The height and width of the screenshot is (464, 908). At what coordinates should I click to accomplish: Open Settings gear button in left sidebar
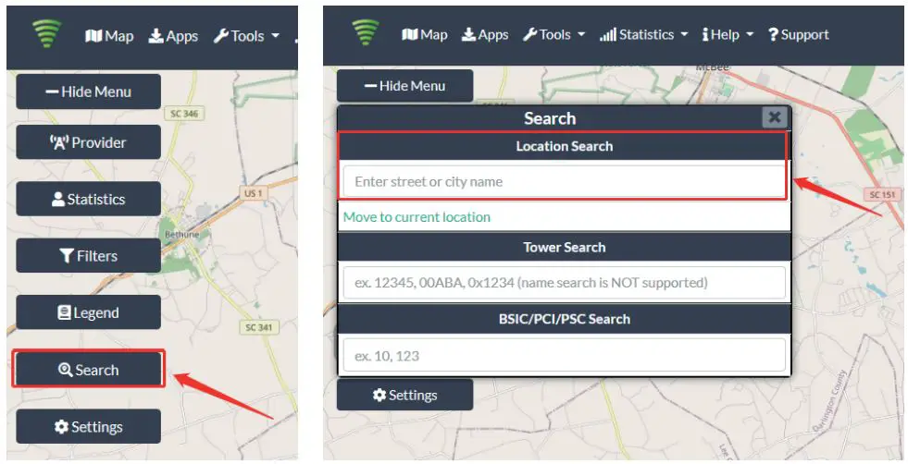coord(89,426)
